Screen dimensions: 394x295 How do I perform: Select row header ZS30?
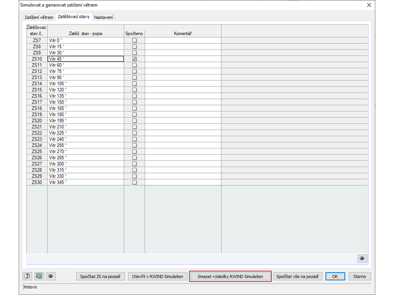37,182
